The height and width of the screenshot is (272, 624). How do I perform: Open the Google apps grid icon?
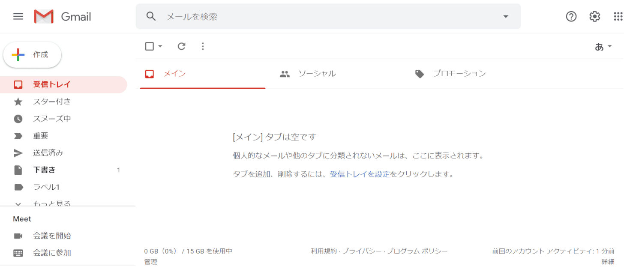tap(618, 16)
